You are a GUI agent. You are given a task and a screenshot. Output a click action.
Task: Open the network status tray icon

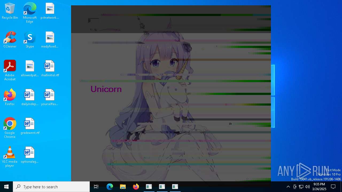[301, 187]
